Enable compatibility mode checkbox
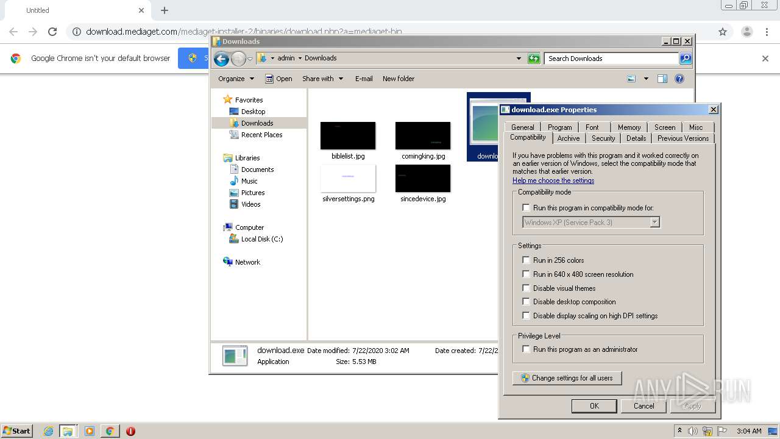 526,208
